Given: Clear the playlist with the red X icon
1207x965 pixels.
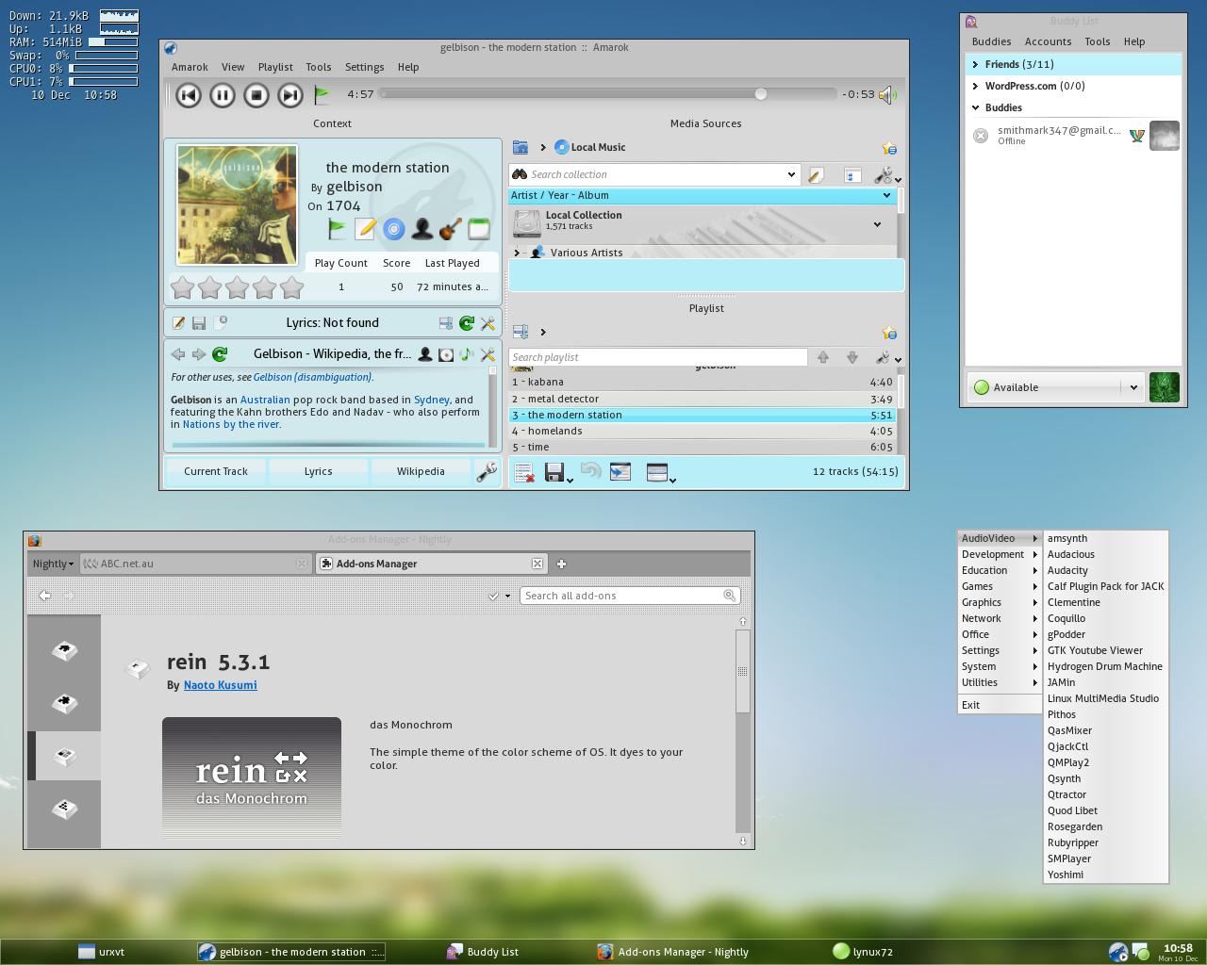Looking at the screenshot, I should coord(524,471).
